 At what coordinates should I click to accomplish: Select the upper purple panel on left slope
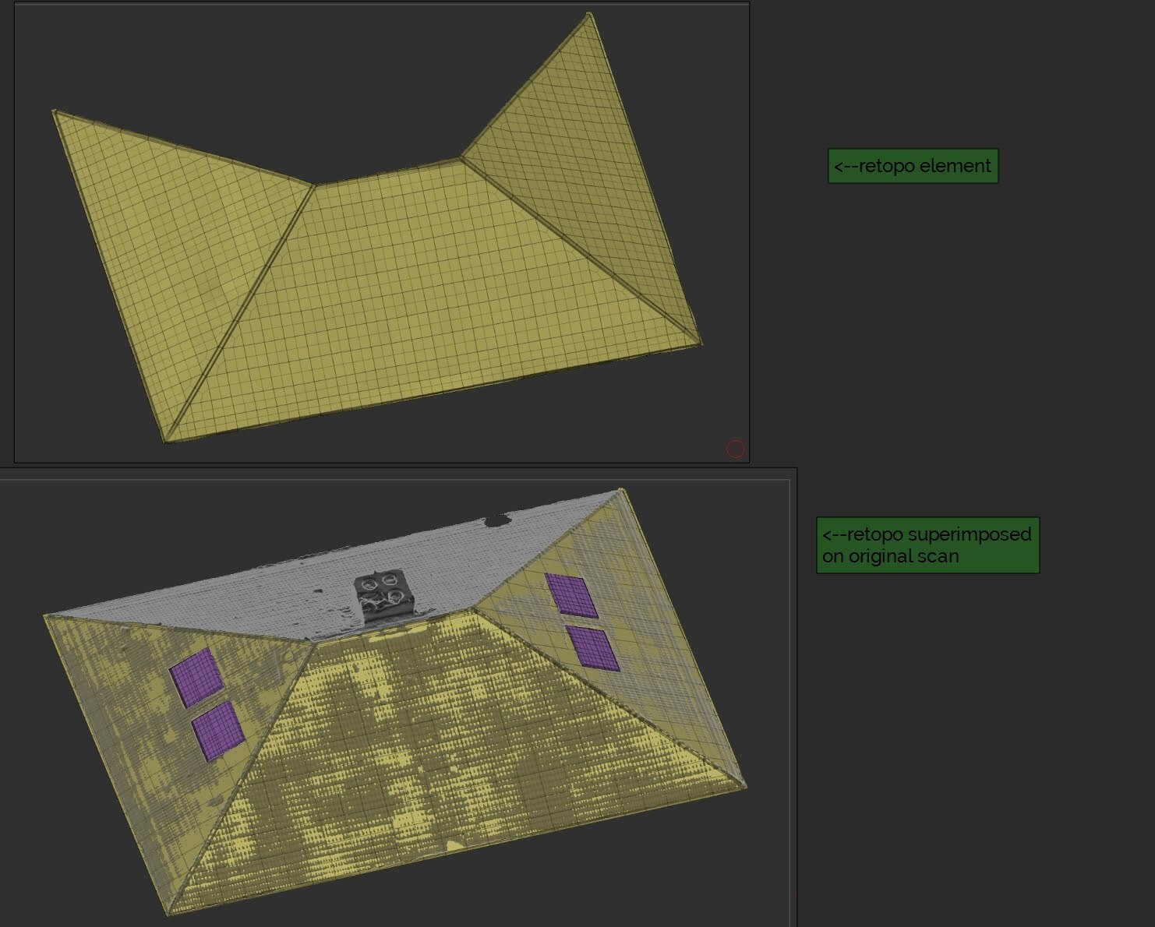click(x=197, y=679)
